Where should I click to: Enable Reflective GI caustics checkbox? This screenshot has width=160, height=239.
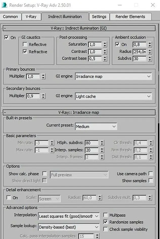[25, 45]
